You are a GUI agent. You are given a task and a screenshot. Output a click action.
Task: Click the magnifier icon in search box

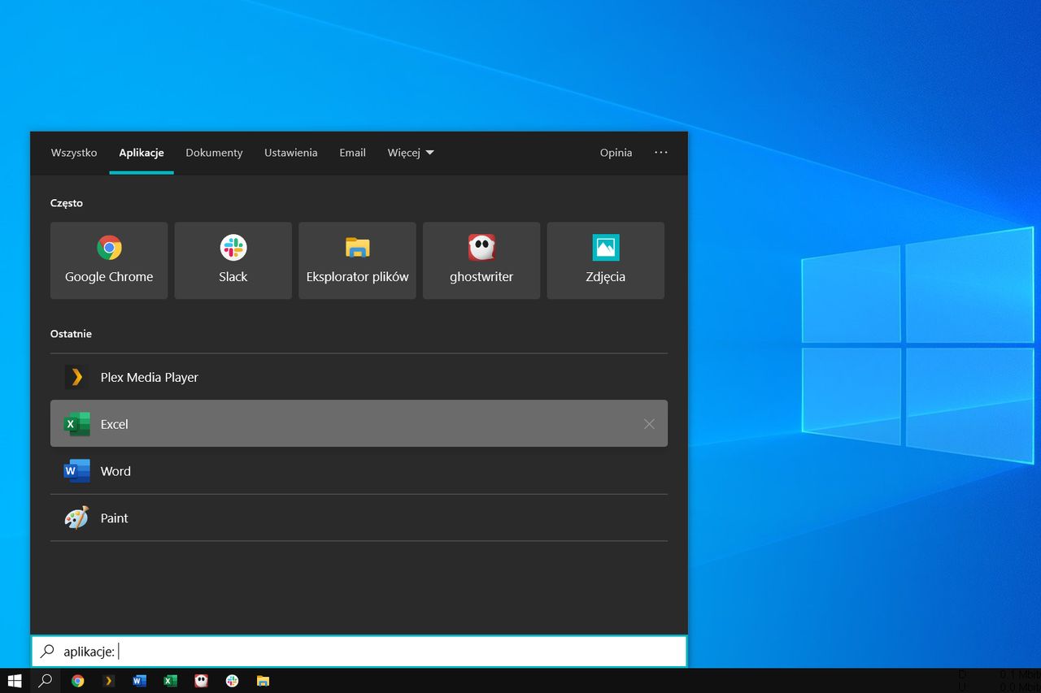click(47, 652)
